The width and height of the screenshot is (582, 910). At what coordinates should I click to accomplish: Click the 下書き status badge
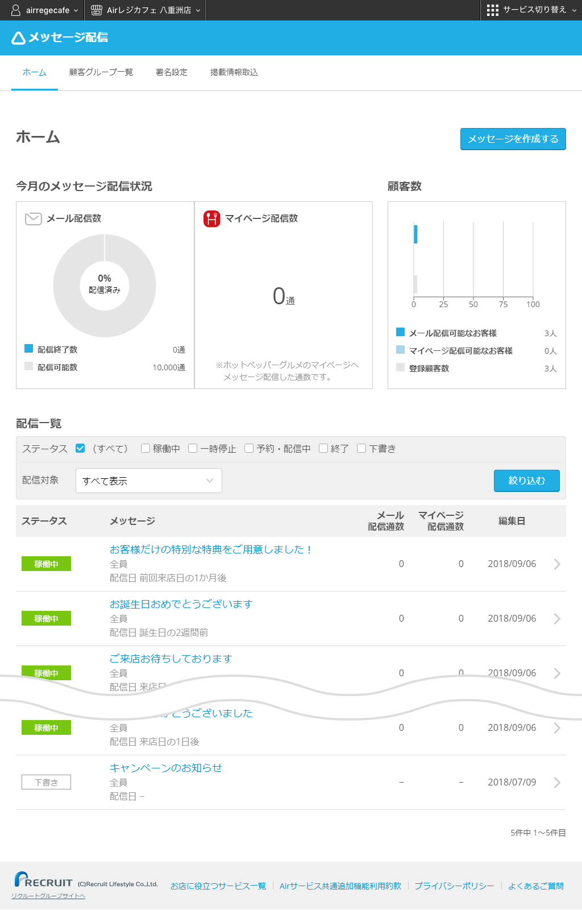[x=46, y=783]
